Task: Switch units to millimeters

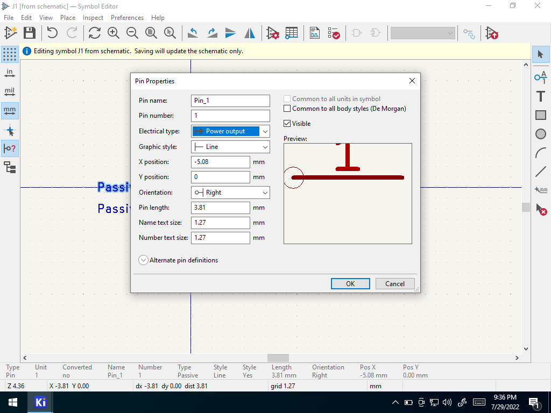Action: pyautogui.click(x=10, y=110)
